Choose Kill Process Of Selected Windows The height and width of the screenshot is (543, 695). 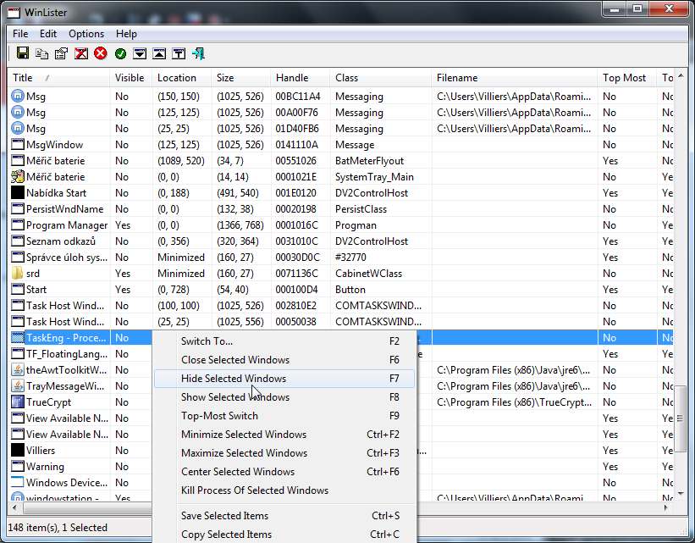click(284, 490)
